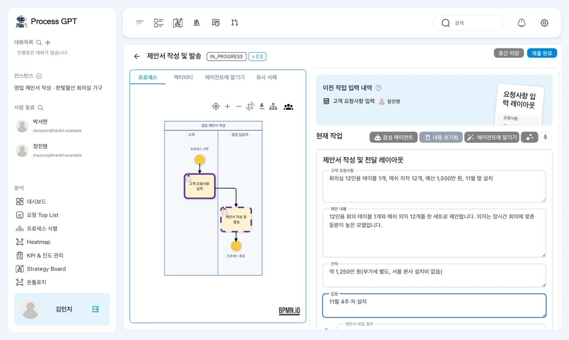
Task: Click 에이전트에 맡기기 button in 현재 작업
Action: pos(492,137)
